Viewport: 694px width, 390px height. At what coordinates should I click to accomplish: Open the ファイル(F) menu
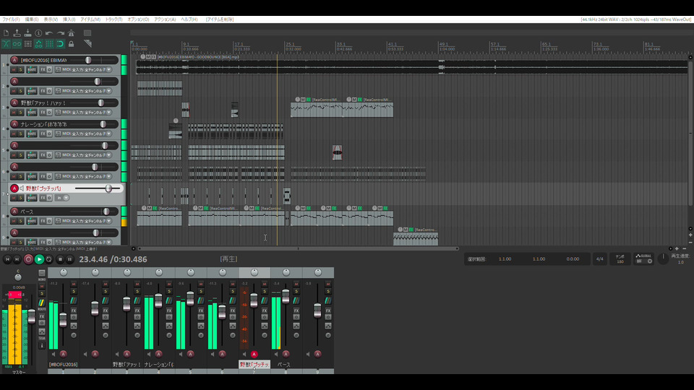pos(10,19)
